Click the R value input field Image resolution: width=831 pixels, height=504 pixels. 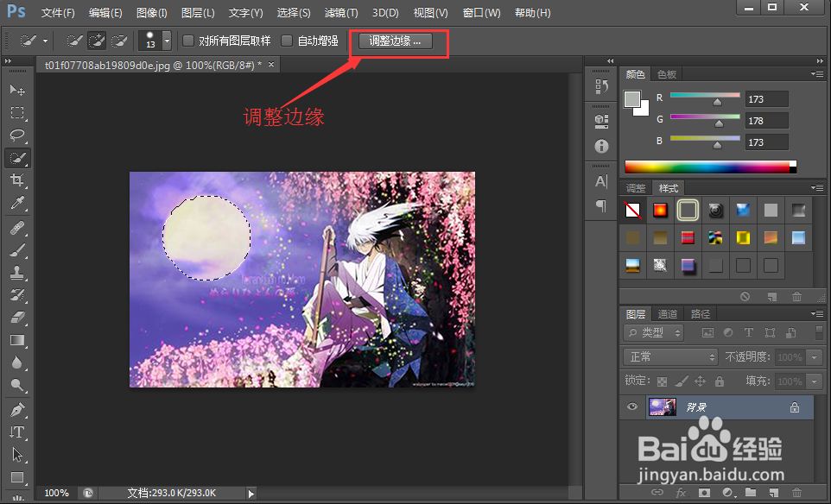pyautogui.click(x=766, y=98)
